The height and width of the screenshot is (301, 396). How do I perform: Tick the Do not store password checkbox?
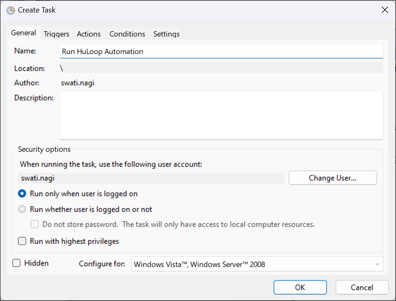point(35,225)
